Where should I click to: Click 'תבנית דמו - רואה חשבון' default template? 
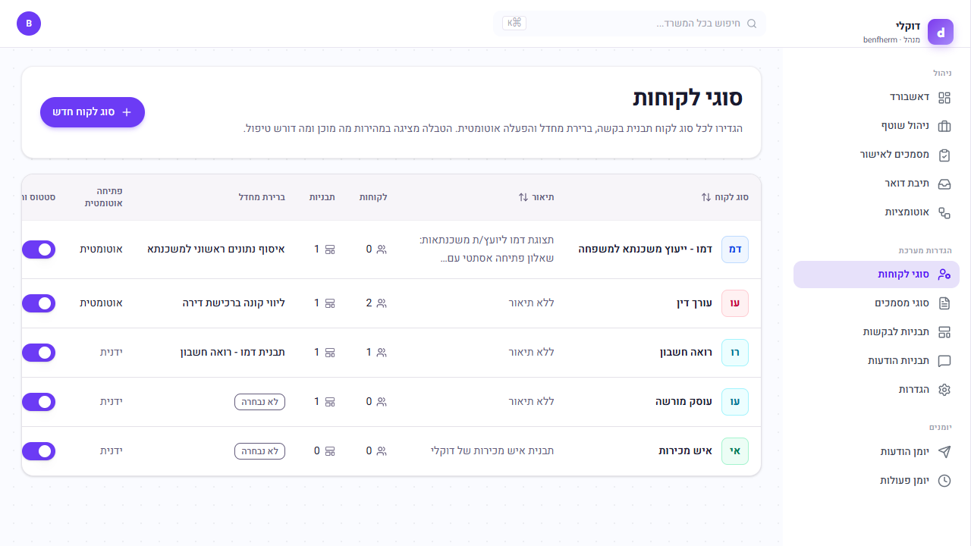point(232,353)
